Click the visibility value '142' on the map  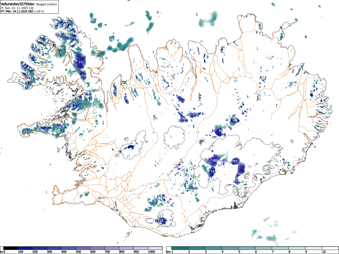240,174
